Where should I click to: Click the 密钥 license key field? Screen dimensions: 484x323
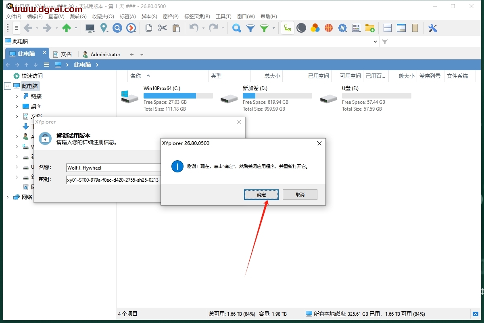click(113, 180)
